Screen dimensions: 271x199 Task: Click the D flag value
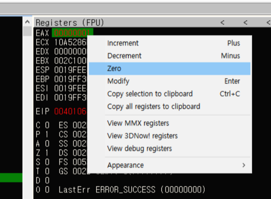coord(47,181)
